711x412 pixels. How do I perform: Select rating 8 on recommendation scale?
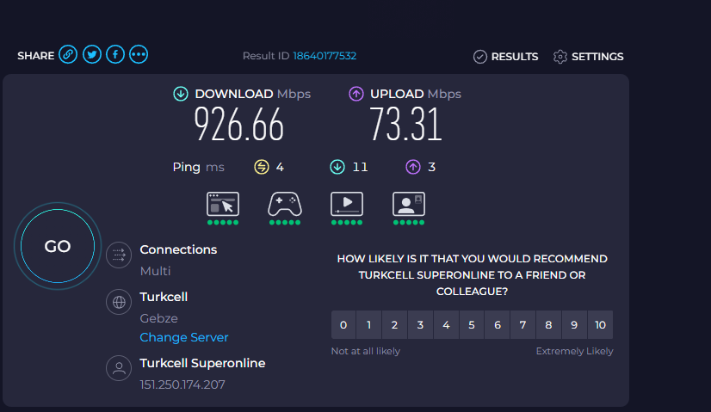pos(548,325)
